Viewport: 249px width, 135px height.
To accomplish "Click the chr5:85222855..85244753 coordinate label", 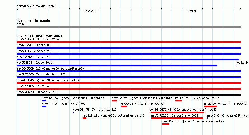I will [x=36, y=6].
